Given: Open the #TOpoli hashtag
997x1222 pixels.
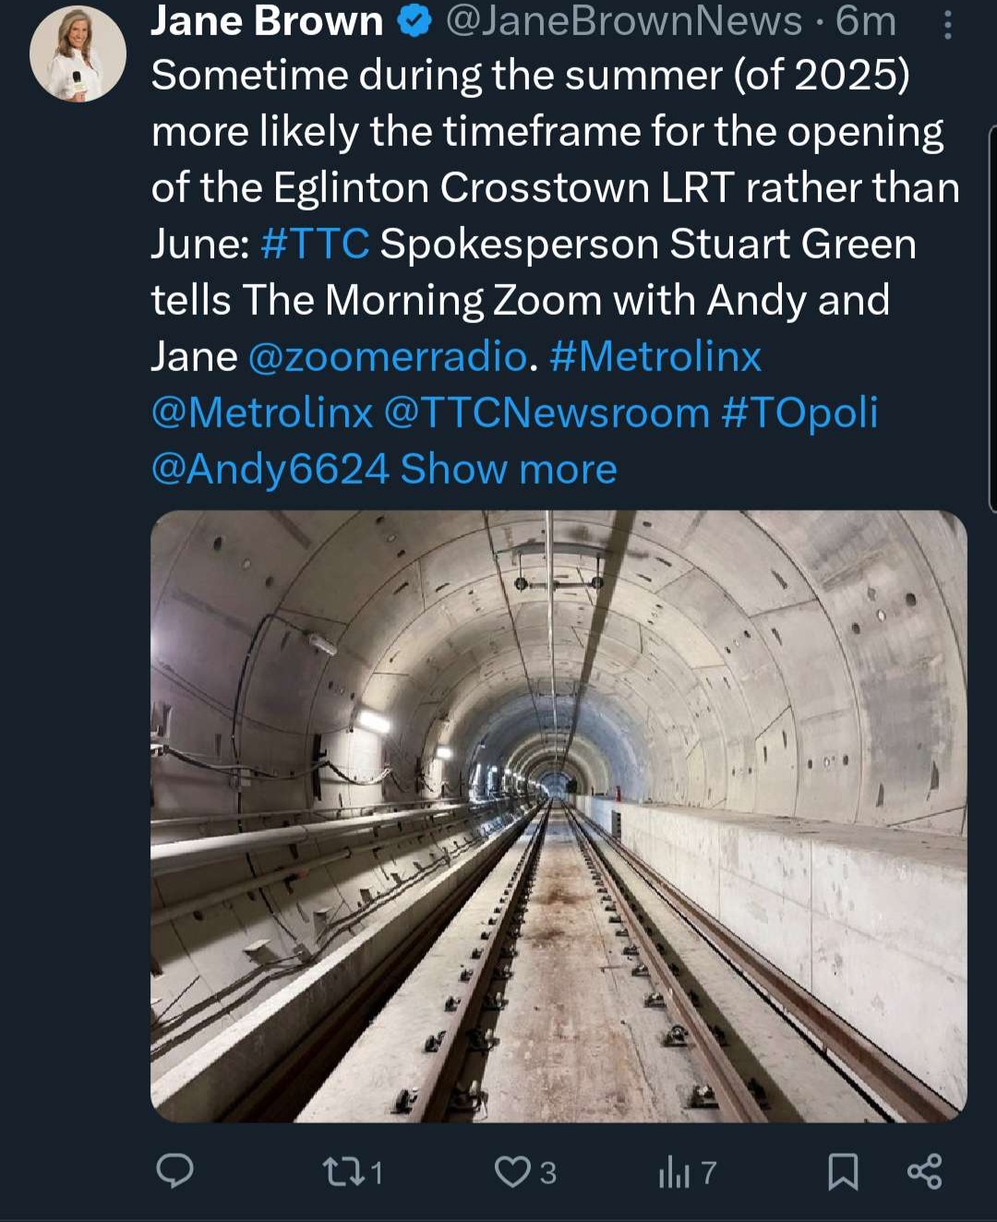Looking at the screenshot, I should (799, 413).
